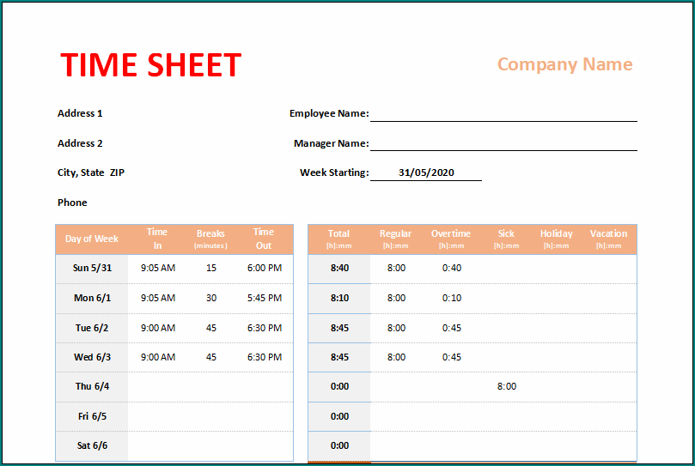Click the 0:40 Overtime cell
Viewport: 695px width, 466px height.
(x=451, y=268)
